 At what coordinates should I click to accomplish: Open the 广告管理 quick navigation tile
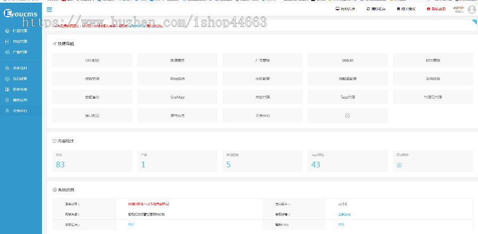[x=262, y=60]
